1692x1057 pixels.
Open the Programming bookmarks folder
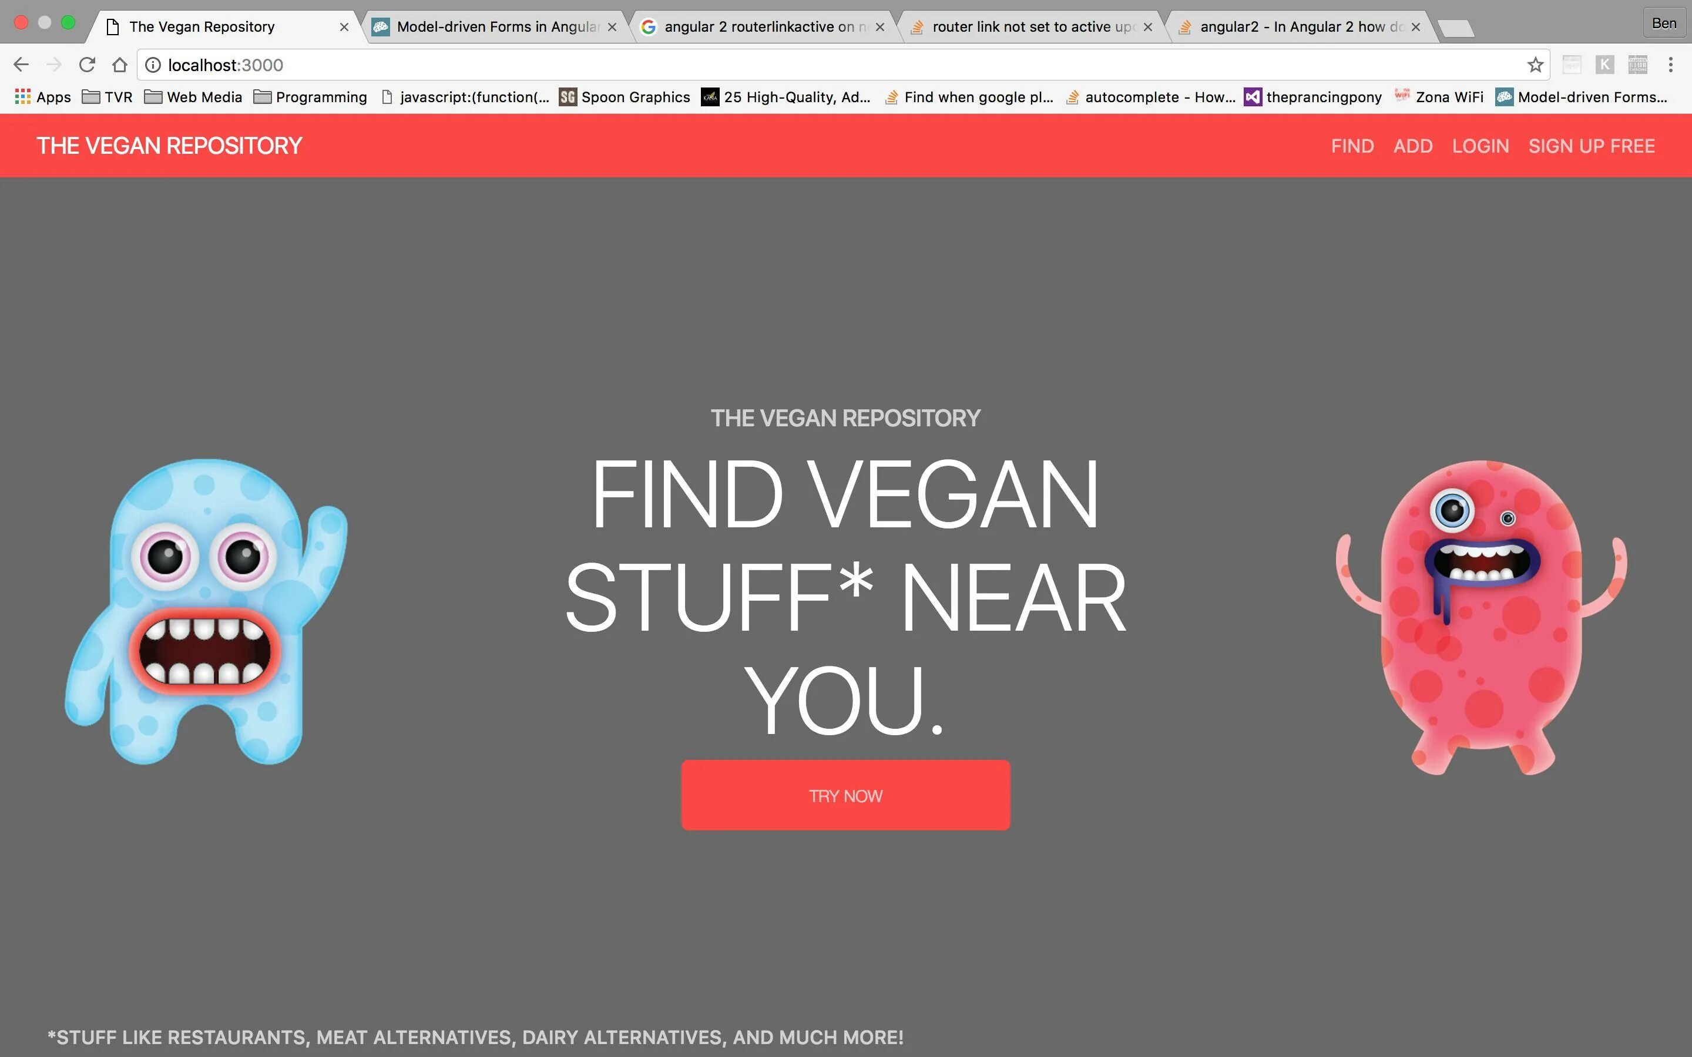[310, 97]
